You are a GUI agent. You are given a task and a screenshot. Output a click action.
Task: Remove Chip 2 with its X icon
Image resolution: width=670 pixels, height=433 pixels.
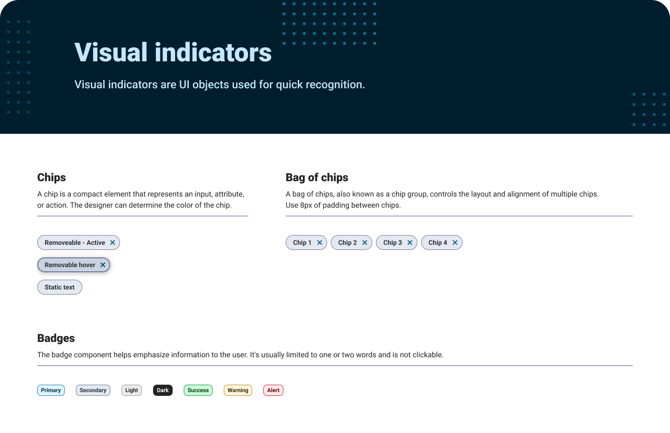[365, 243]
